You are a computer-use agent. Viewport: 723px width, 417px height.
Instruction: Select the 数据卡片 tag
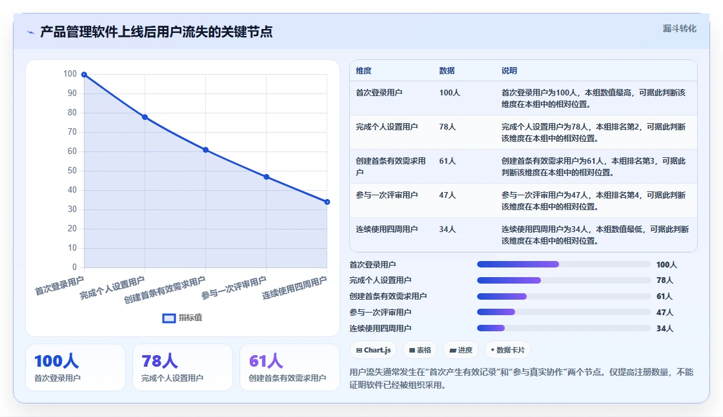(x=507, y=350)
